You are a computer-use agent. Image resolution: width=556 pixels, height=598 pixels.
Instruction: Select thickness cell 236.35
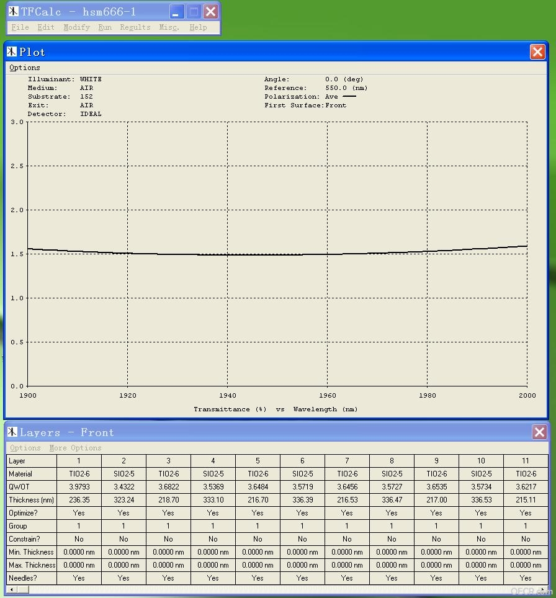79,499
